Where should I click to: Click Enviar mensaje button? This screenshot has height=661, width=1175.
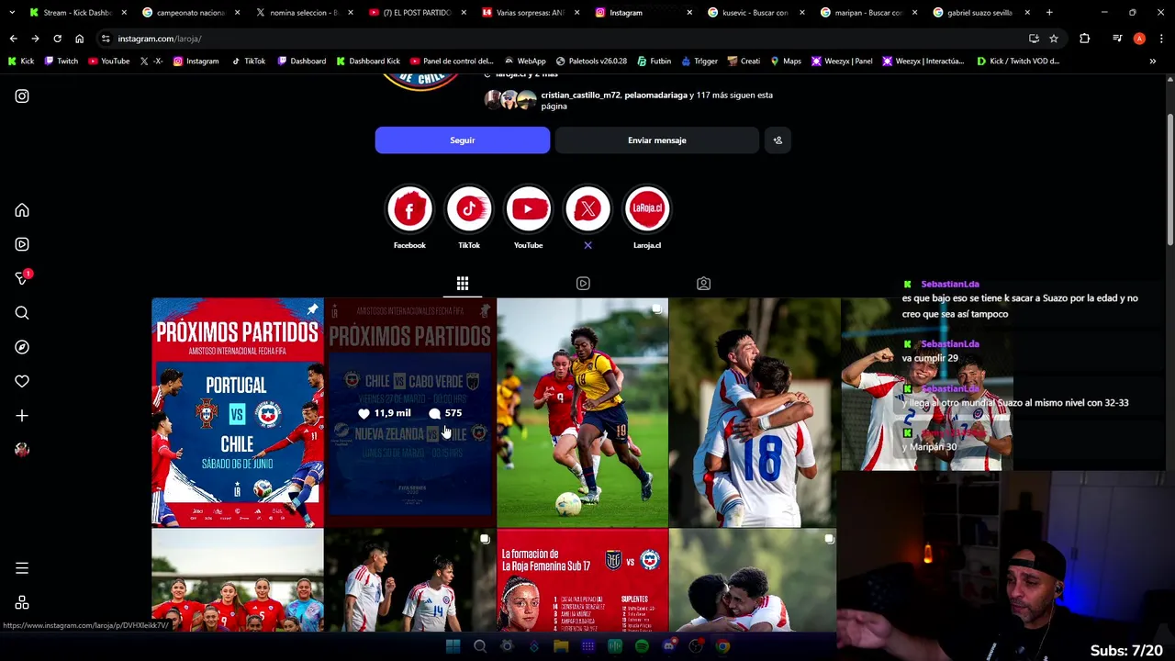click(x=657, y=140)
